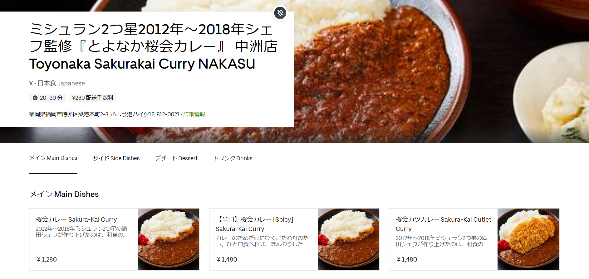
Task: Go to the デザート Dessert tab
Action: click(x=176, y=158)
